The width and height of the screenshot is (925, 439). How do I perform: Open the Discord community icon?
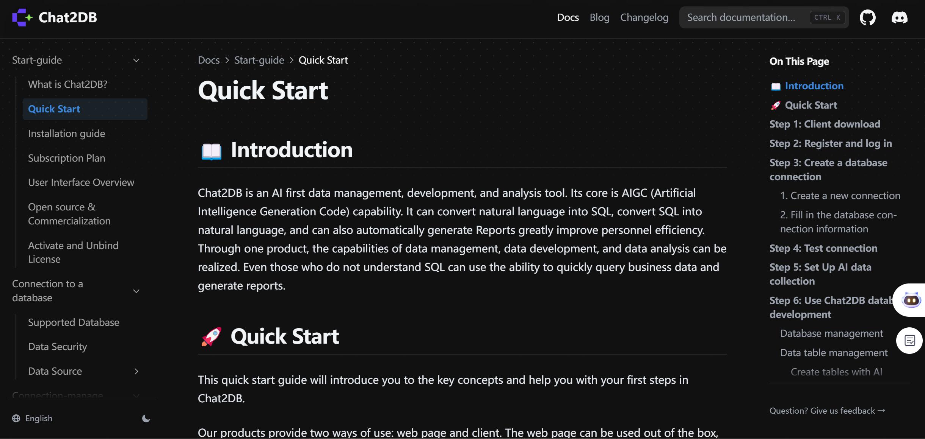899,17
